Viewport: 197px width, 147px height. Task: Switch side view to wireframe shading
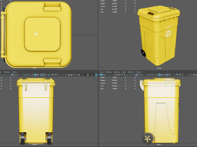coord(157,75)
